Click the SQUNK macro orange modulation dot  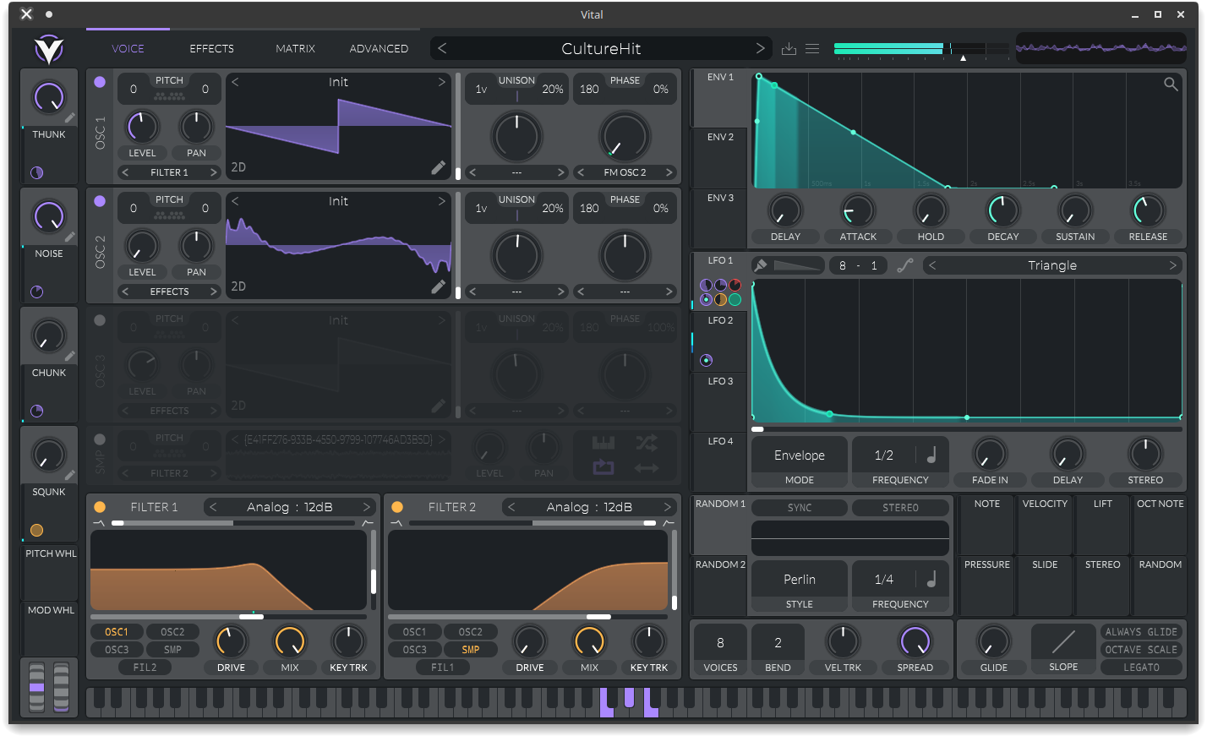(x=37, y=531)
